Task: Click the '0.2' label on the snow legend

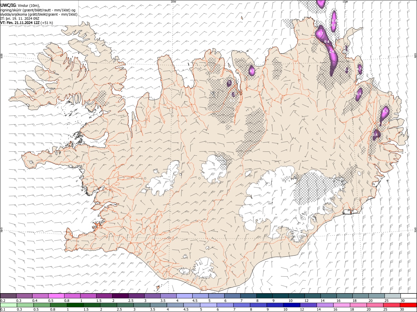Action: (3, 301)
